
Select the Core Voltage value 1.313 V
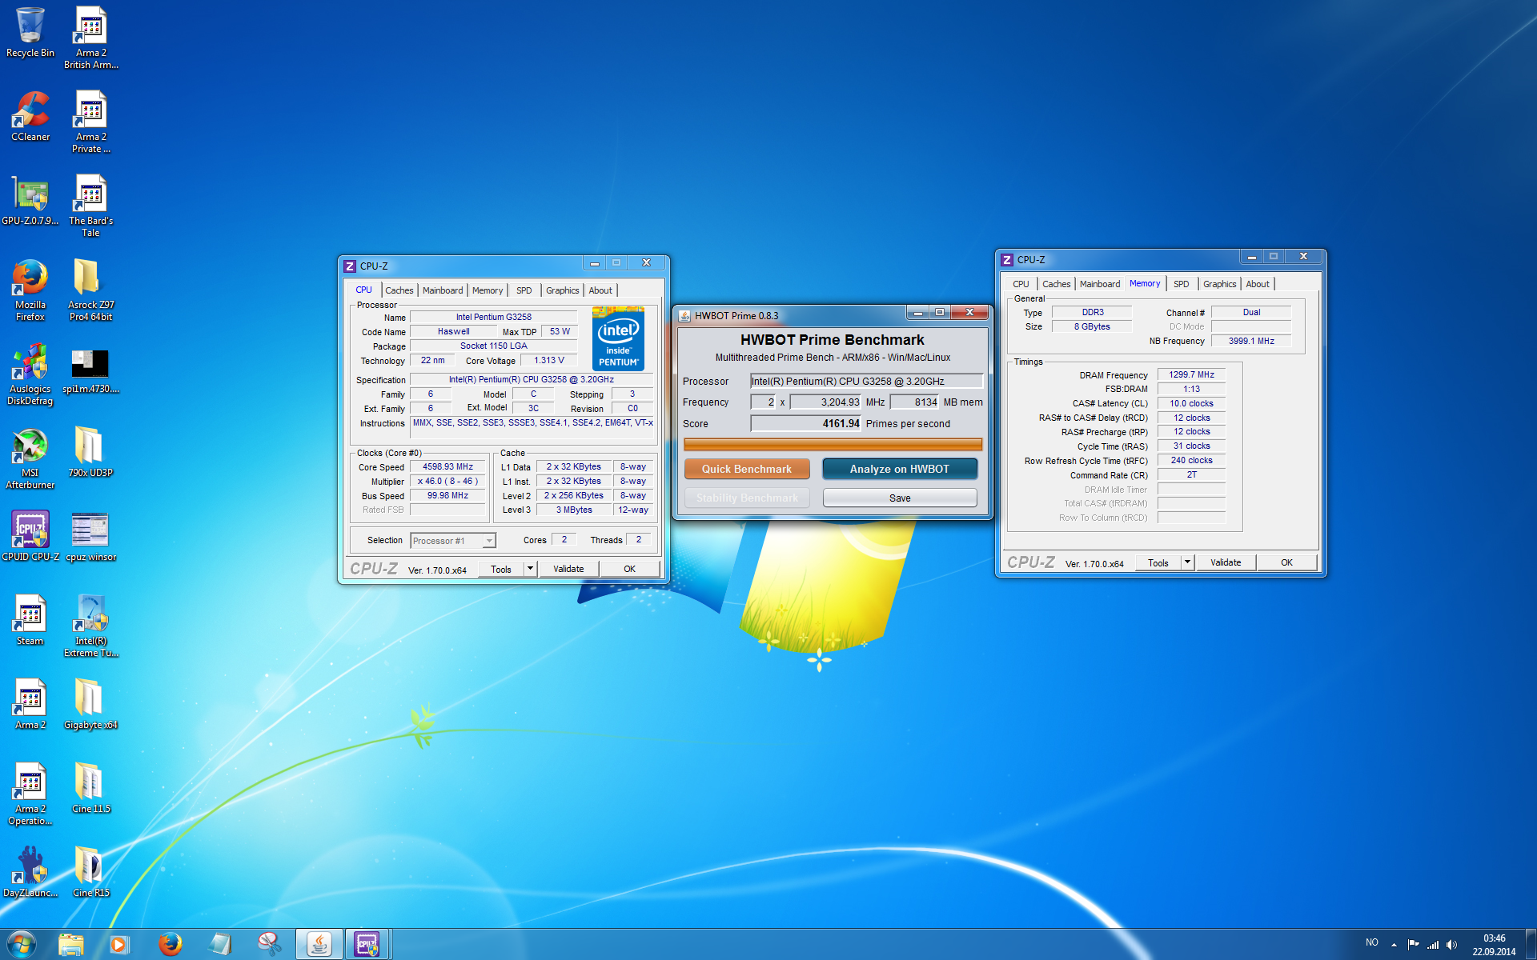tap(549, 360)
